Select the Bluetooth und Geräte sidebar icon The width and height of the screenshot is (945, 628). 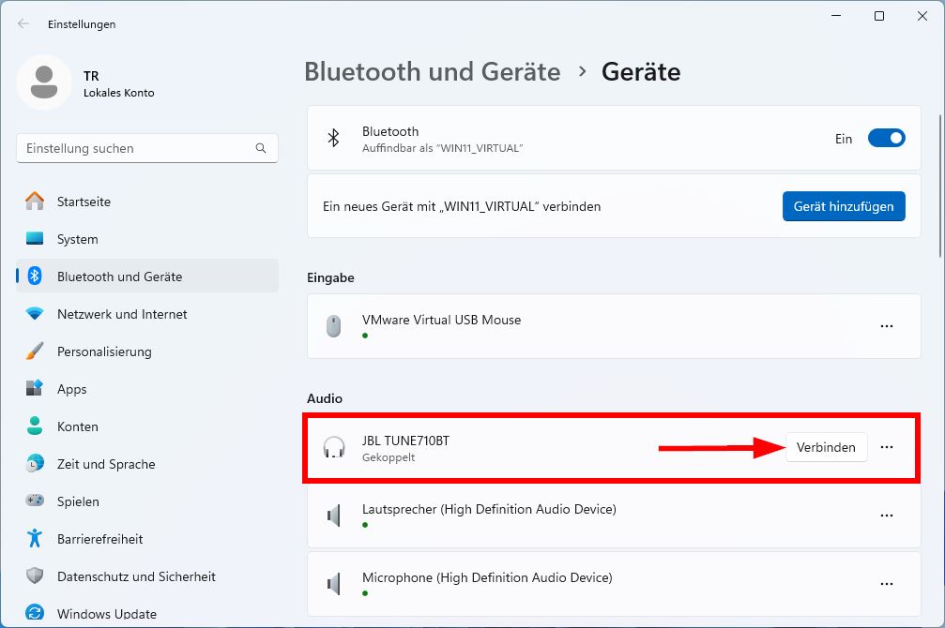pyautogui.click(x=34, y=276)
